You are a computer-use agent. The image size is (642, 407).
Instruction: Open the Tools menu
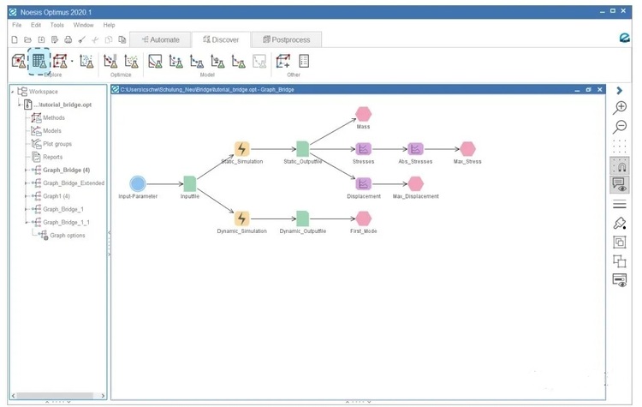56,25
